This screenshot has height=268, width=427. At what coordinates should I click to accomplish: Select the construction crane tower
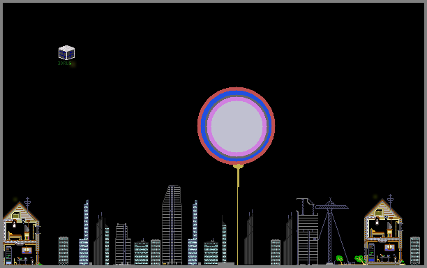330,231
